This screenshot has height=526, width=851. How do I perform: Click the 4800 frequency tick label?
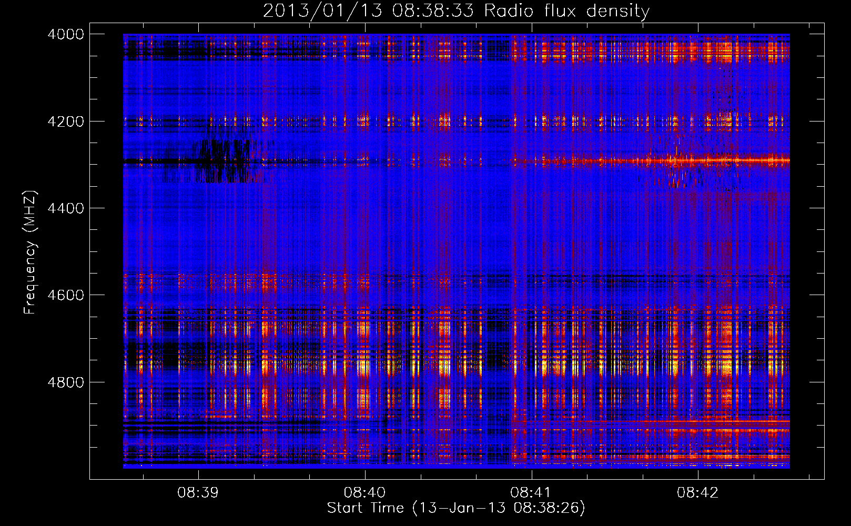(x=66, y=382)
